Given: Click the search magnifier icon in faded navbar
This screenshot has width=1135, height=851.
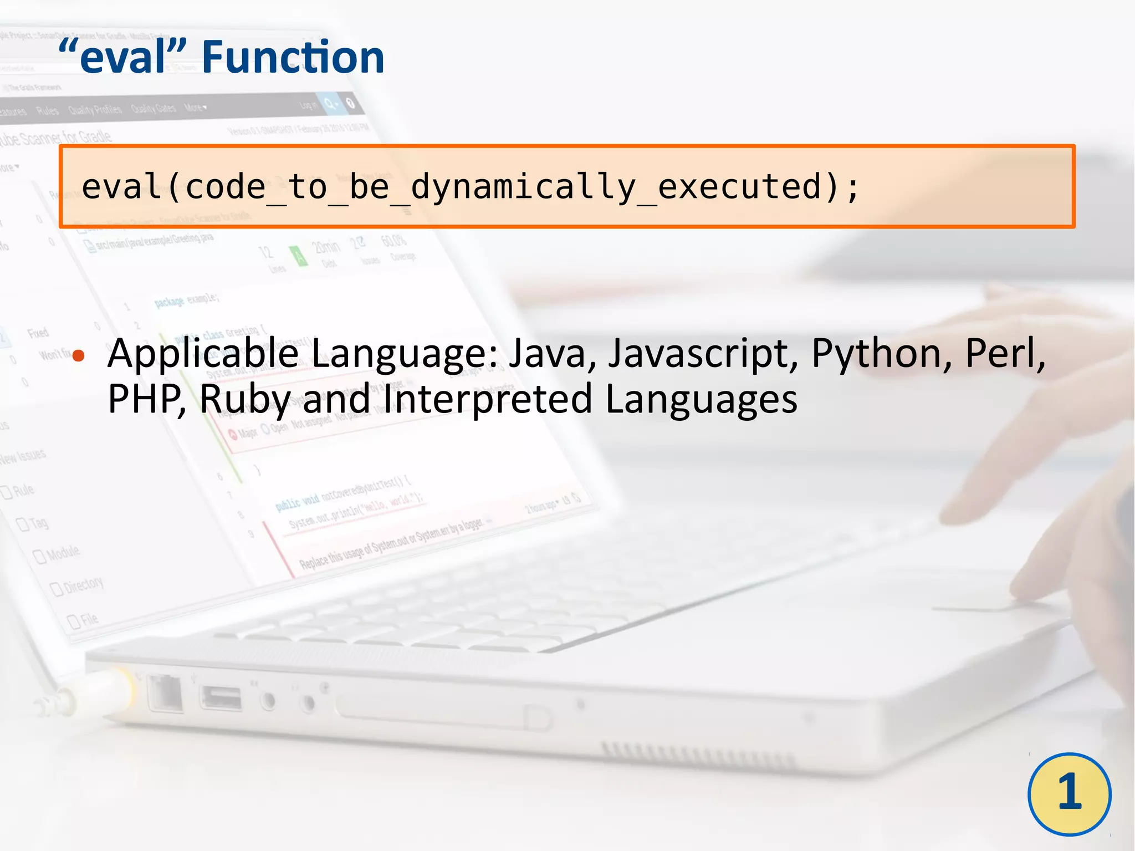Looking at the screenshot, I should [329, 104].
